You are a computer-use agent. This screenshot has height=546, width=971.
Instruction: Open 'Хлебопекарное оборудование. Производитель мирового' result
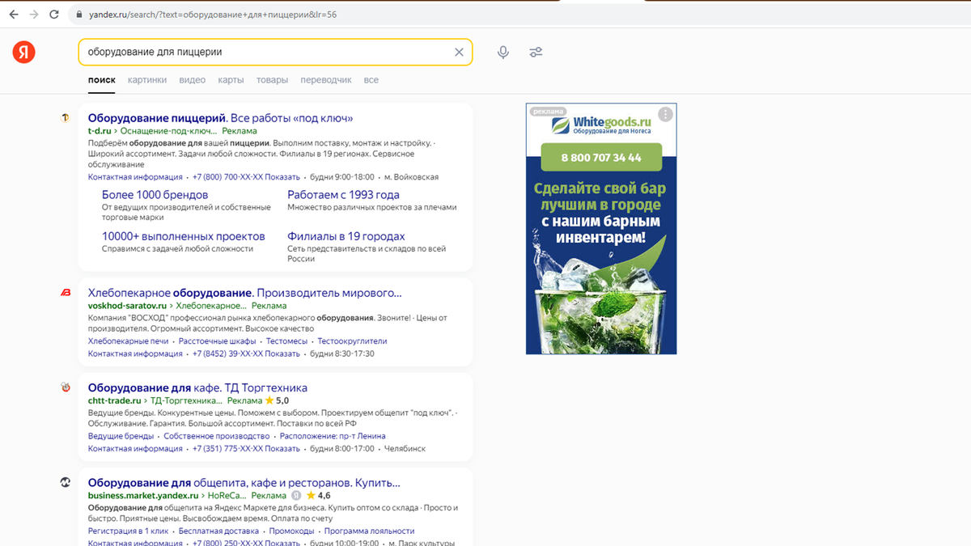tap(245, 293)
